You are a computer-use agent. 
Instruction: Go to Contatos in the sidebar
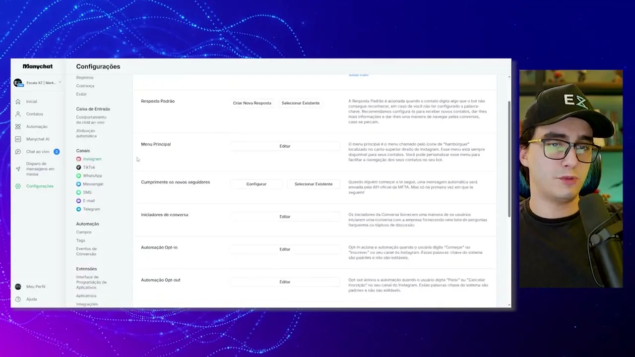click(x=35, y=114)
